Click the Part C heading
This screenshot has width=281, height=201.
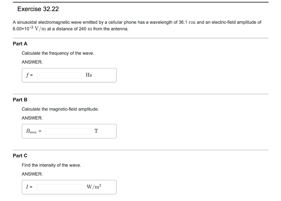pyautogui.click(x=20, y=155)
